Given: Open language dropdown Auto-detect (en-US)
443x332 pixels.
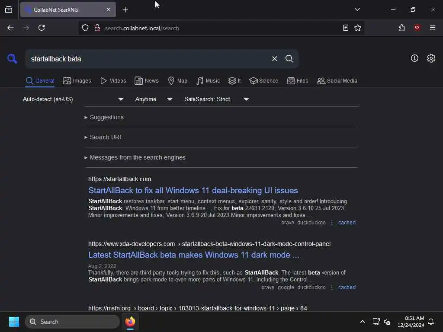Looking at the screenshot, I should (x=74, y=99).
